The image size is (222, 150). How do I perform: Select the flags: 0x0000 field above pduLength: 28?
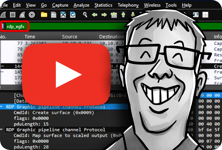(31, 141)
